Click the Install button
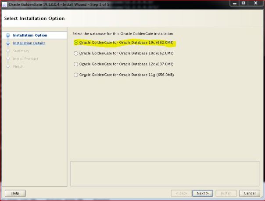 click(226, 193)
